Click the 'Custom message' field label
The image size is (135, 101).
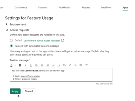coord(19,60)
